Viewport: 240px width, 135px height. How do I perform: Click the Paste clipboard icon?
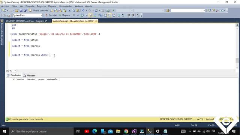[78, 10]
